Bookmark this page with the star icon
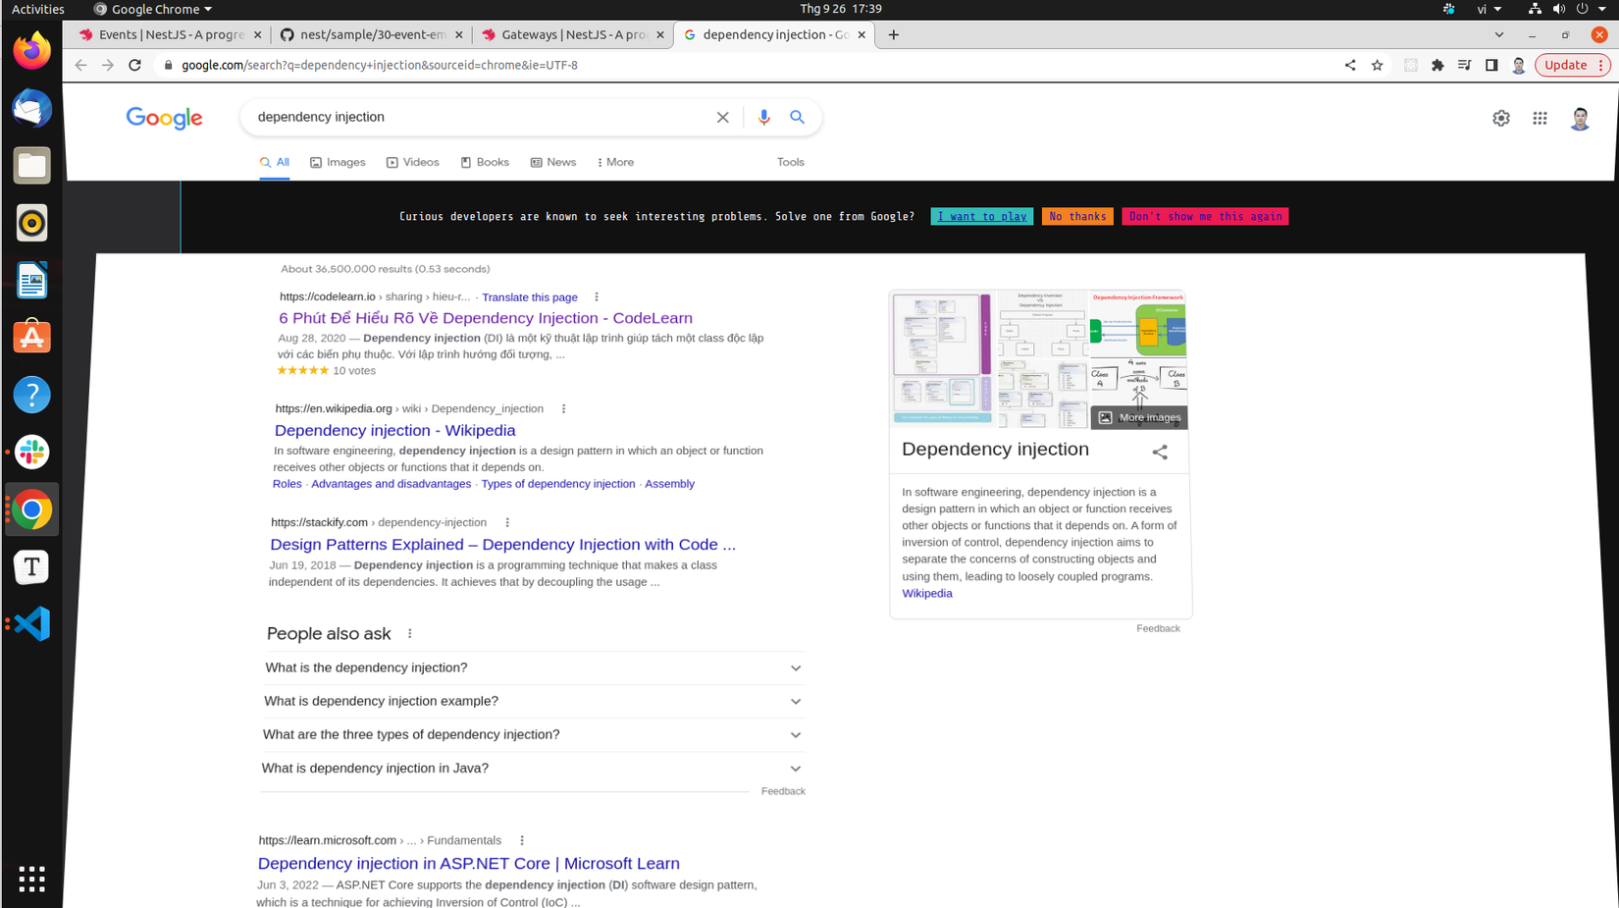This screenshot has width=1619, height=908. [x=1378, y=65]
